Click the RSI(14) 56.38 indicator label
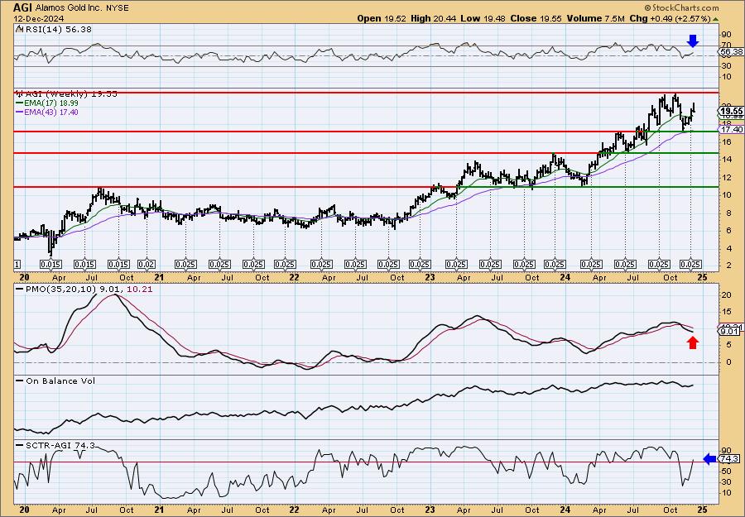Screen dimensions: 745x517 (57, 30)
